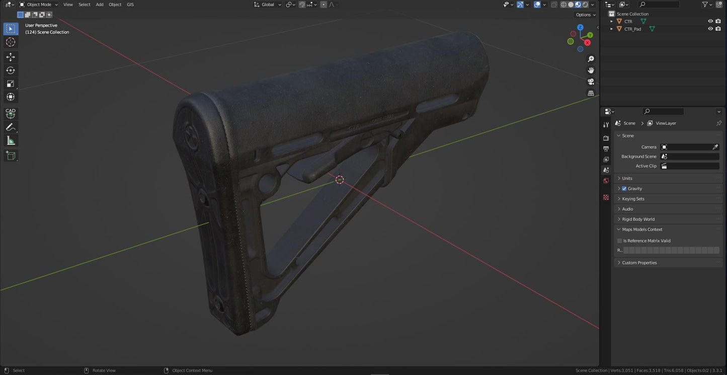This screenshot has height=375, width=727.
Task: Select the Move tool in toolbar
Action: [11, 57]
